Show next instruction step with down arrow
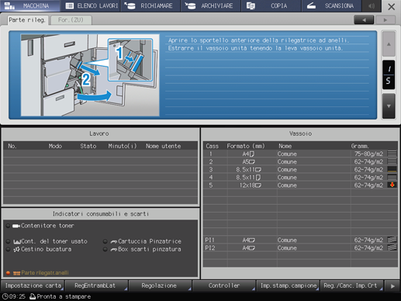Screen dimensions: 401x301 coord(389,106)
